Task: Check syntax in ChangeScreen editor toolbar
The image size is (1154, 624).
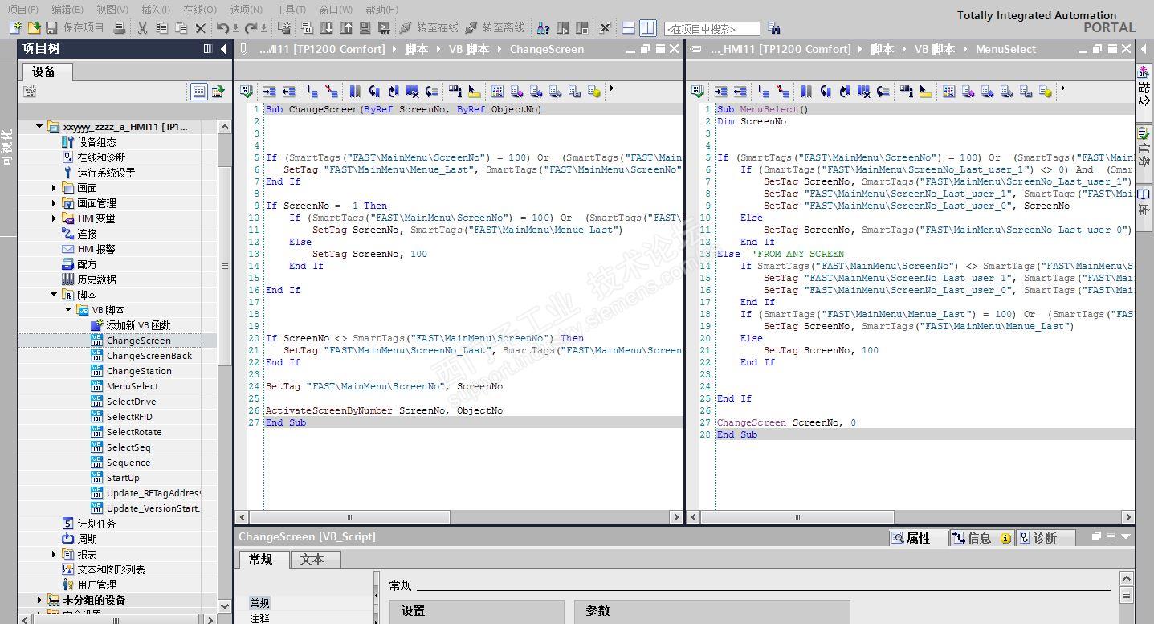Action: coord(247,92)
